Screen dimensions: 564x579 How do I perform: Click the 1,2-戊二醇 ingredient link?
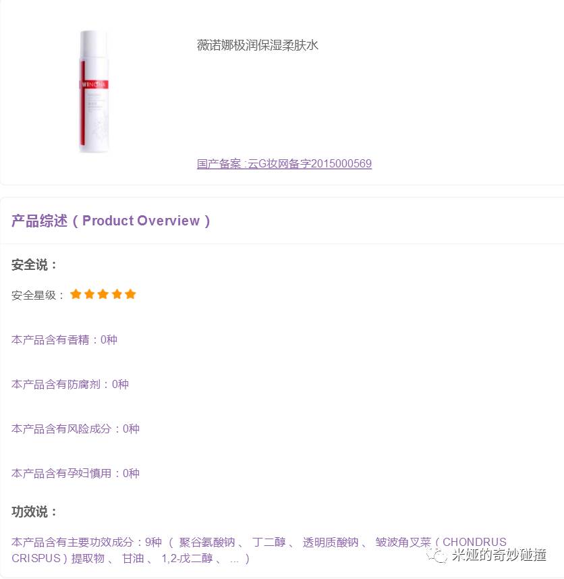[187, 558]
